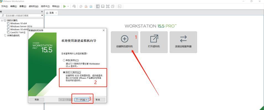Click the 打开虚拟机 tile
Screen dimensions: 264x110
[x=154, y=42]
